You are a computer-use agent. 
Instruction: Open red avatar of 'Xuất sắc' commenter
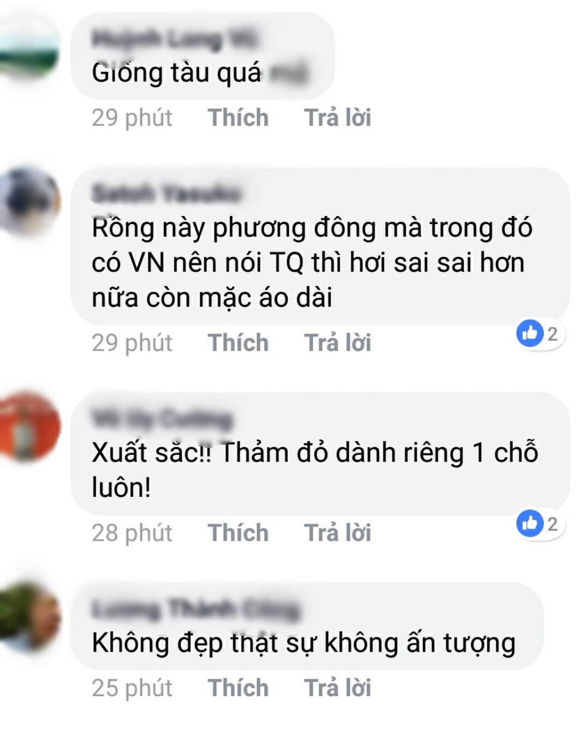click(30, 427)
